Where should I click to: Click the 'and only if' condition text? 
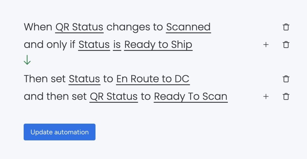(49, 45)
